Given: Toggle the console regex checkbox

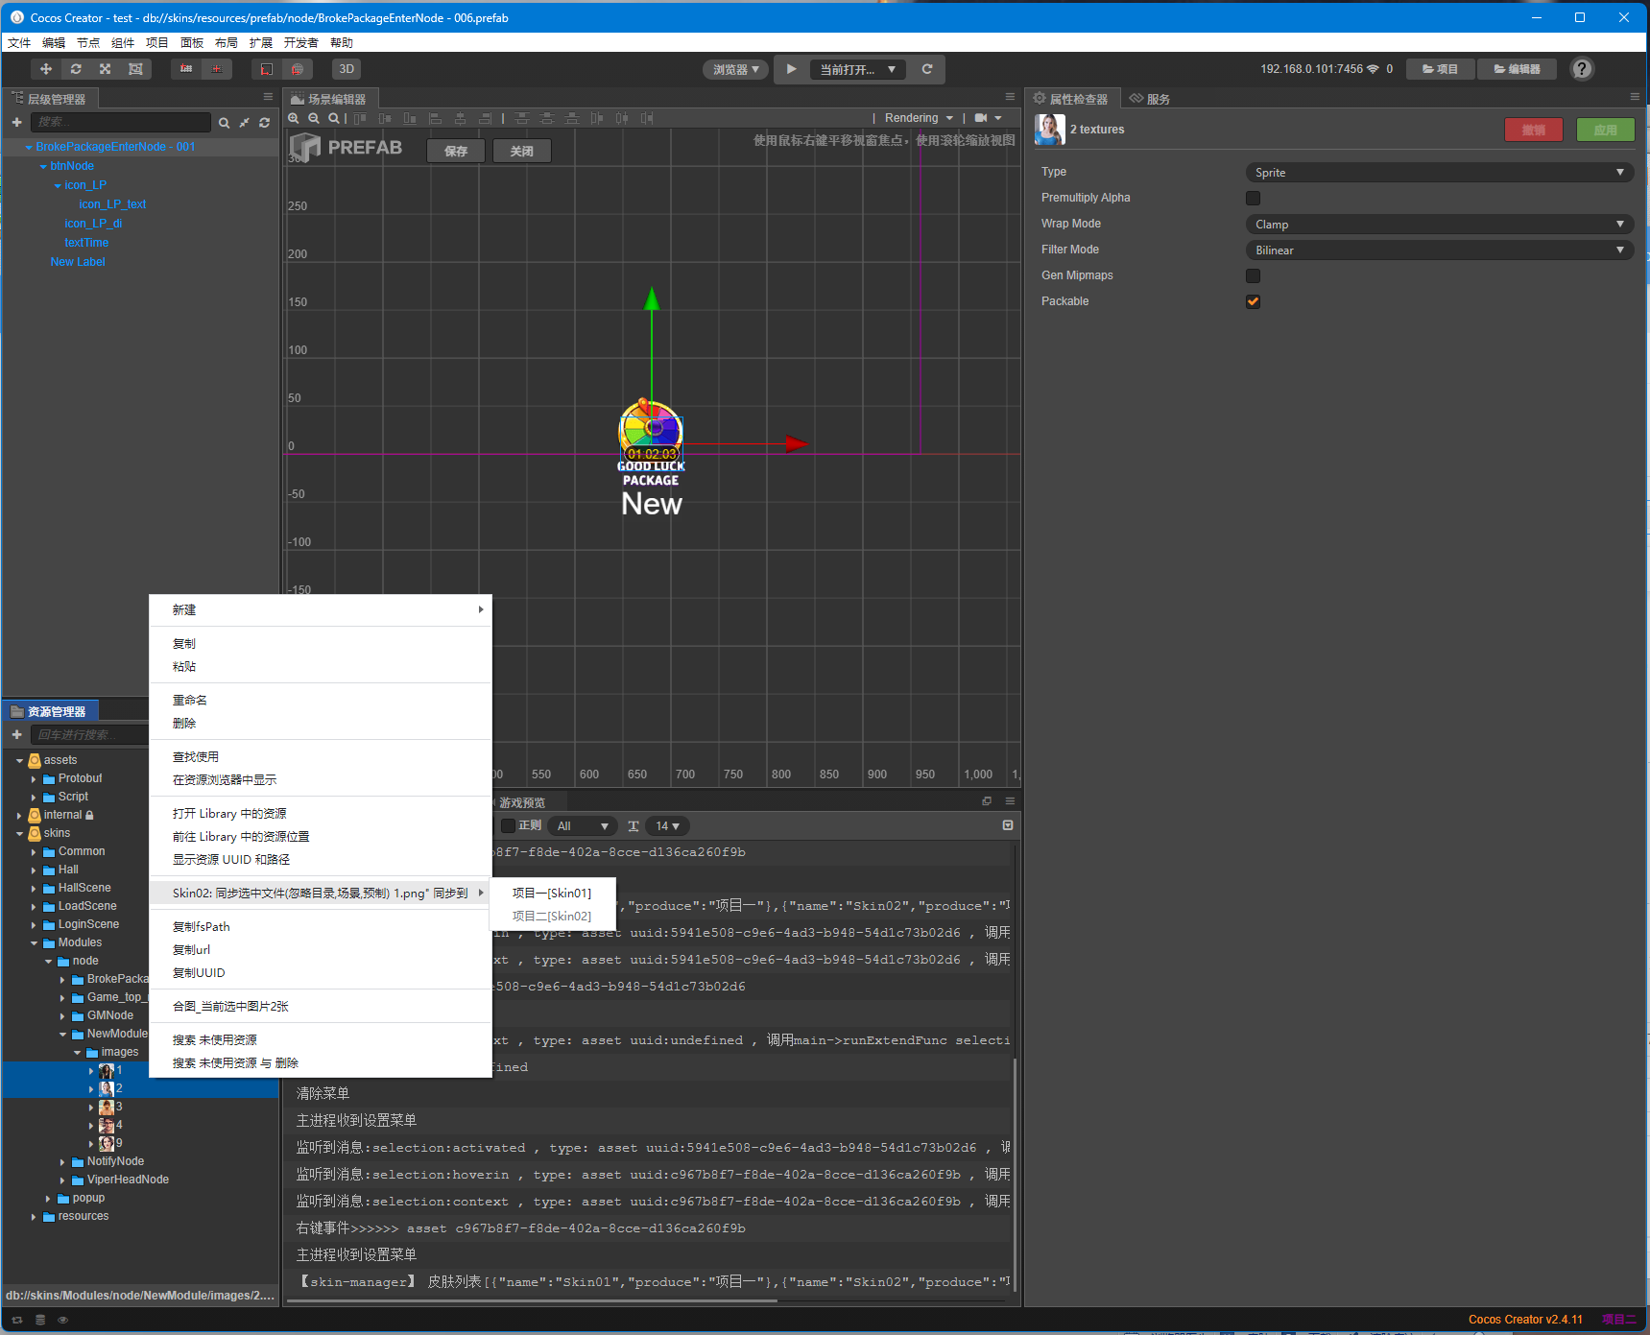Looking at the screenshot, I should pos(509,825).
